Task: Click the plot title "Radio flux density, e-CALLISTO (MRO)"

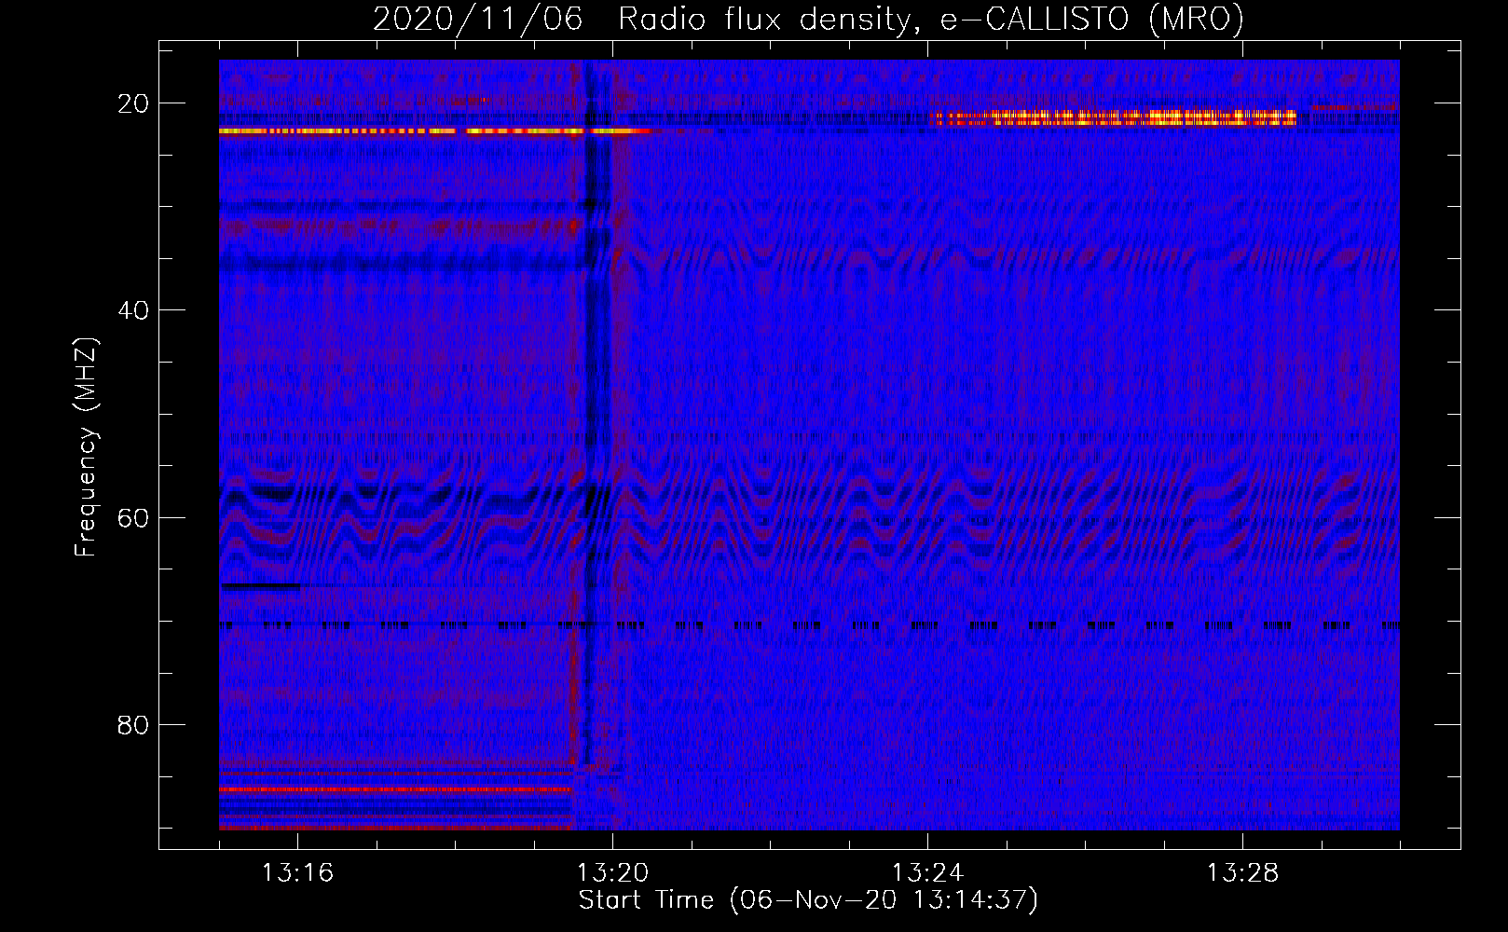Action: click(931, 20)
